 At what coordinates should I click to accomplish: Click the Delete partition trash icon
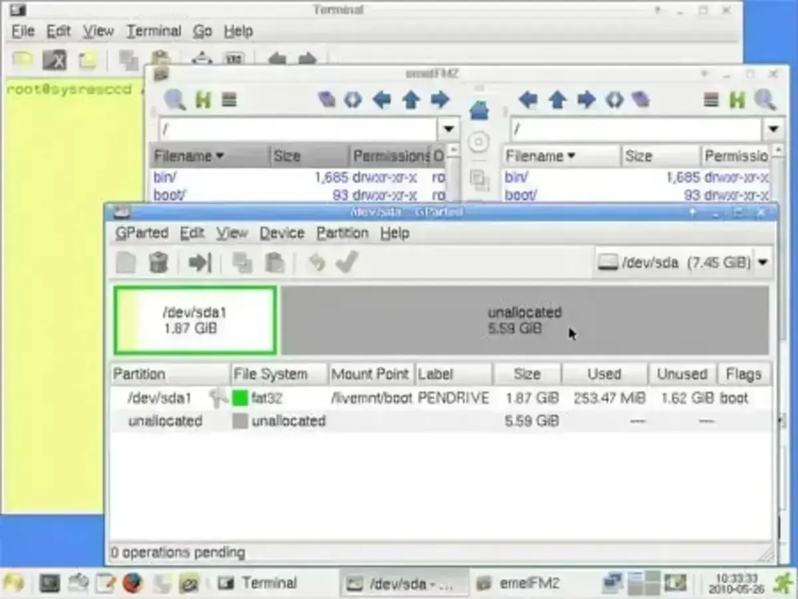158,263
